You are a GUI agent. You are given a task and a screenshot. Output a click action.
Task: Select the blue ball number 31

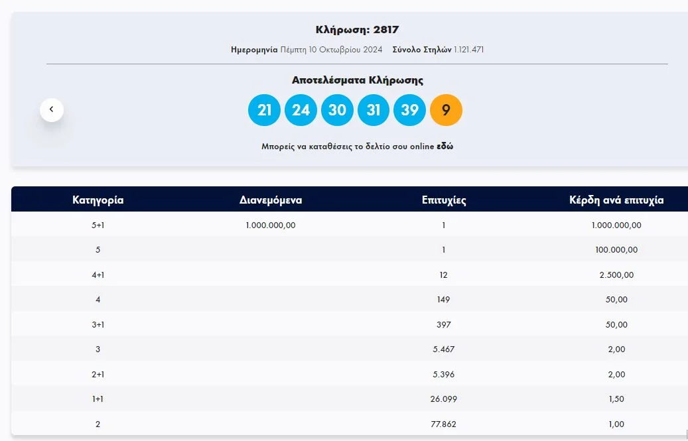pyautogui.click(x=374, y=109)
